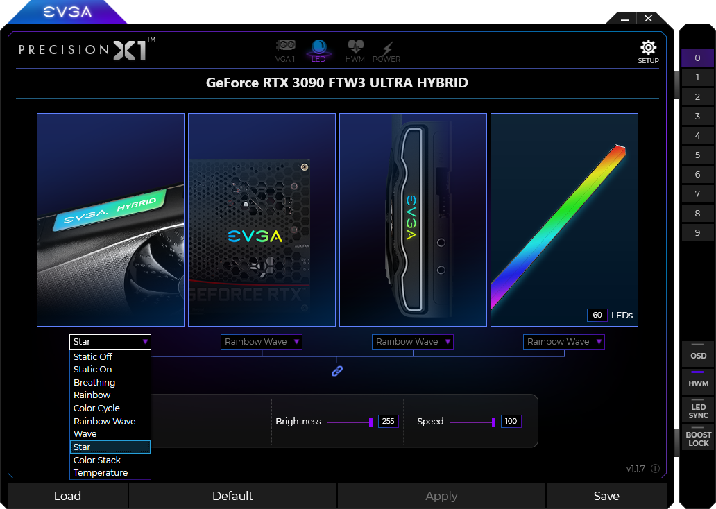Open second zone Rainbow Wave dropdown
This screenshot has height=509, width=716.
click(261, 341)
